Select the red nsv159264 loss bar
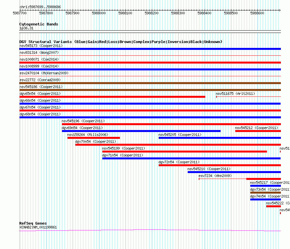Screen dimensions: 290x249 (x=94, y=138)
